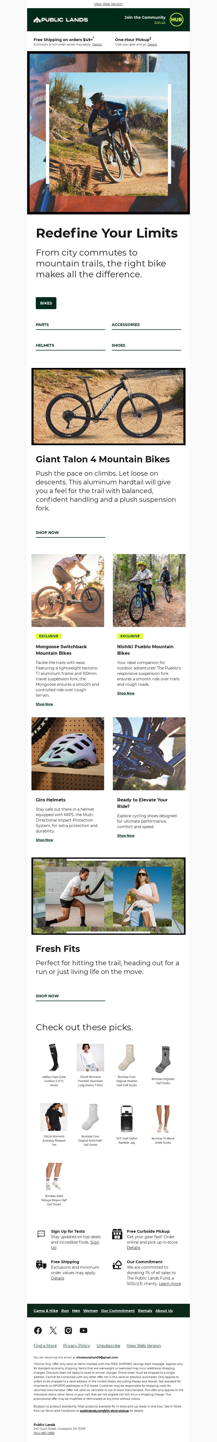Click the Sign Up for Texts chat icon
The width and height of the screenshot is (217, 1442).
41,1234
